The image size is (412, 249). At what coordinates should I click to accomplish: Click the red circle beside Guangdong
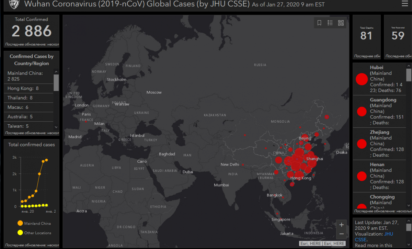(362, 112)
